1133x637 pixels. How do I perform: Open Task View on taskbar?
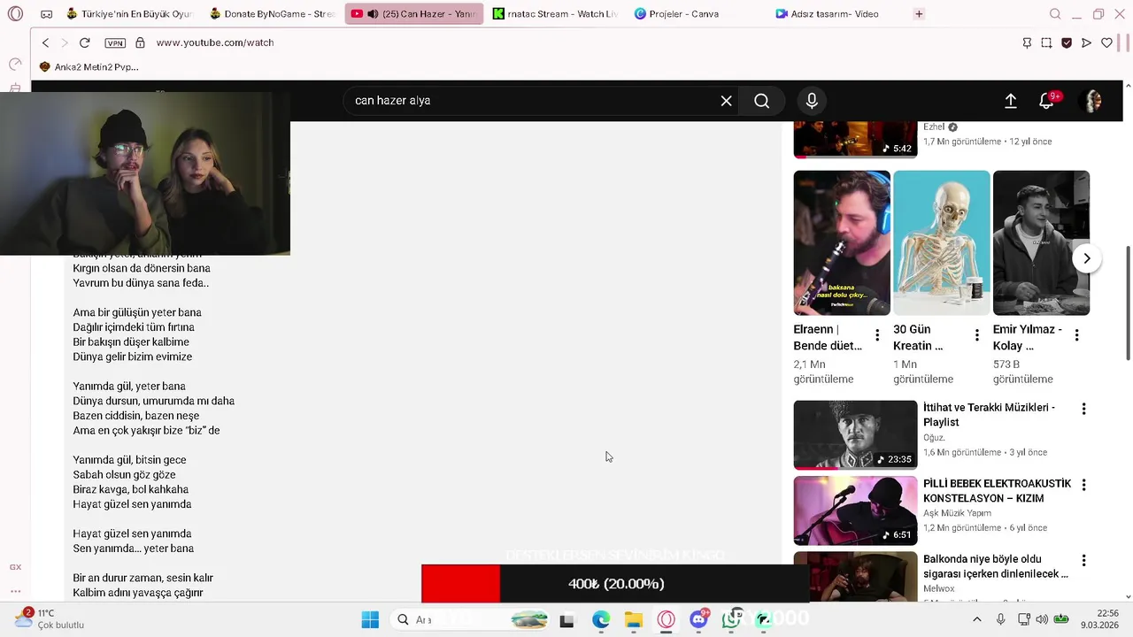[566, 620]
